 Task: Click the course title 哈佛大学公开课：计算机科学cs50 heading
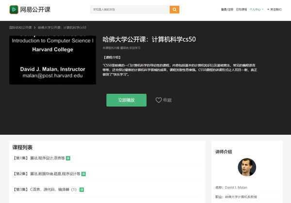149,39
